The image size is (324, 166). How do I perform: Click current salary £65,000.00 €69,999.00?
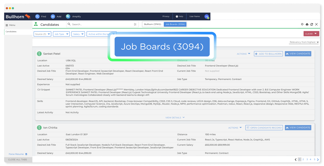pyautogui.click(x=217, y=145)
